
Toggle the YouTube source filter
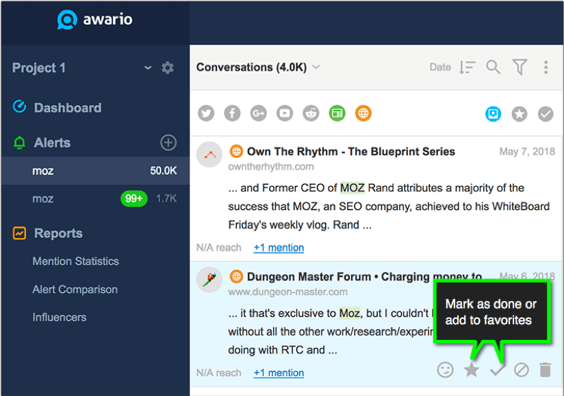pos(285,114)
